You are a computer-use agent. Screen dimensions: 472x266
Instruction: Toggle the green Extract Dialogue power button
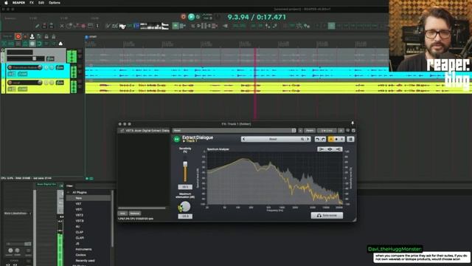tap(177, 139)
